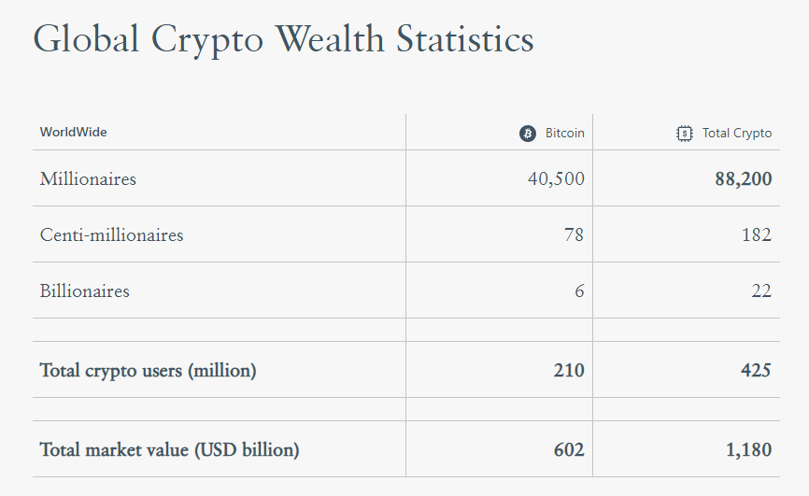Click the Total Crypto chip icon

coord(686,133)
